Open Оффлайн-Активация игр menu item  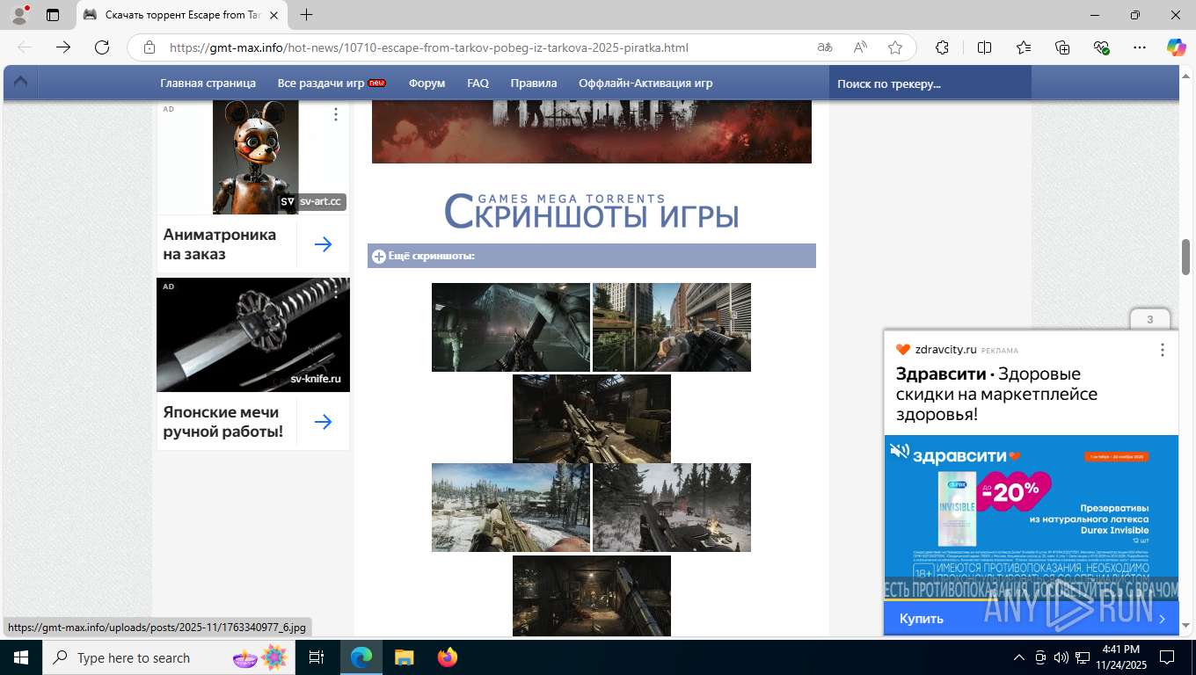click(x=645, y=83)
